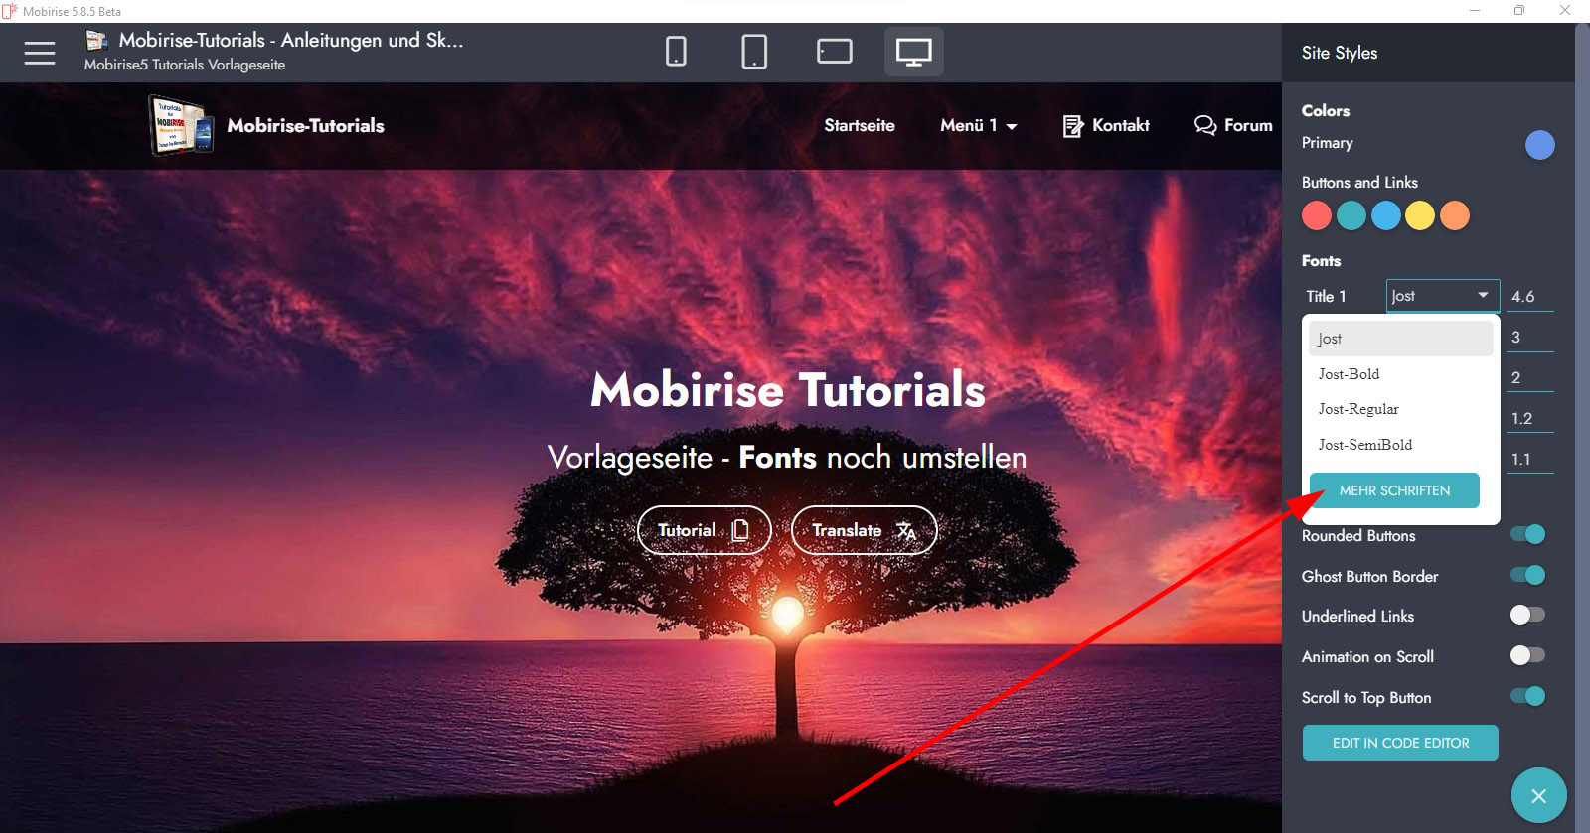The image size is (1590, 833).
Task: Enable the Underlined Links switch
Action: 1527,616
